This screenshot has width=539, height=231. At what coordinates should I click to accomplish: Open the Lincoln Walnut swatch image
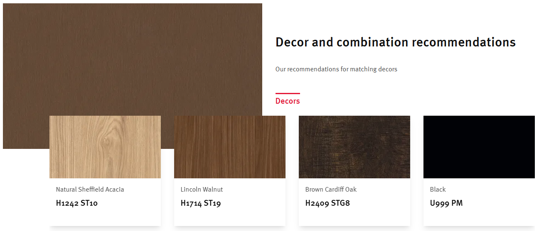click(x=230, y=147)
